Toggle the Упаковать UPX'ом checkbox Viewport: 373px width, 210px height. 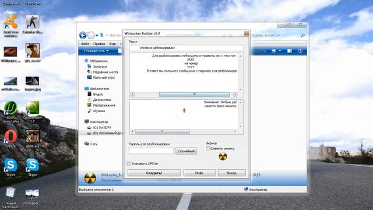click(x=129, y=163)
